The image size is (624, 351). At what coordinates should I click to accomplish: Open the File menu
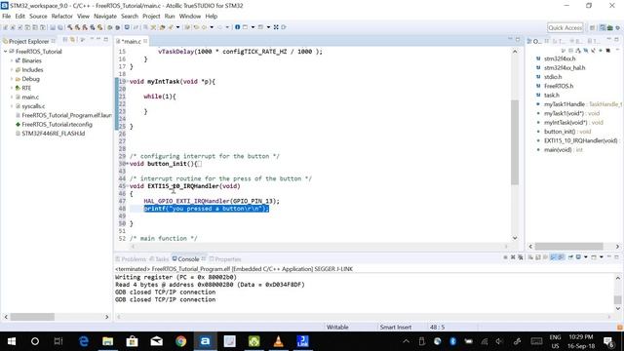[7, 17]
